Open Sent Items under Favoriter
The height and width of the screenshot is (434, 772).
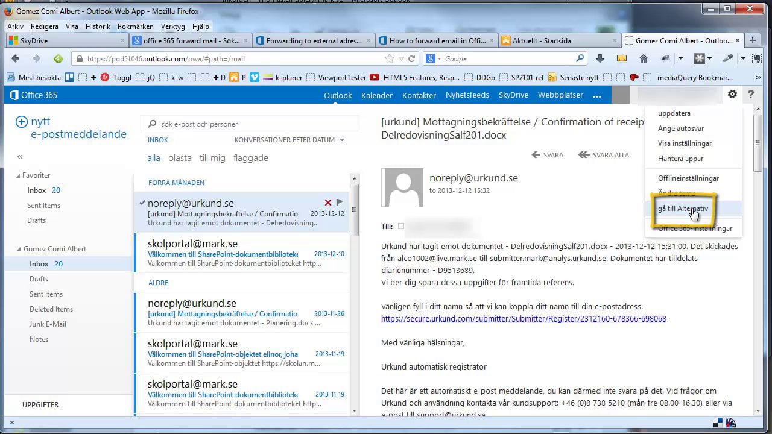pos(43,206)
